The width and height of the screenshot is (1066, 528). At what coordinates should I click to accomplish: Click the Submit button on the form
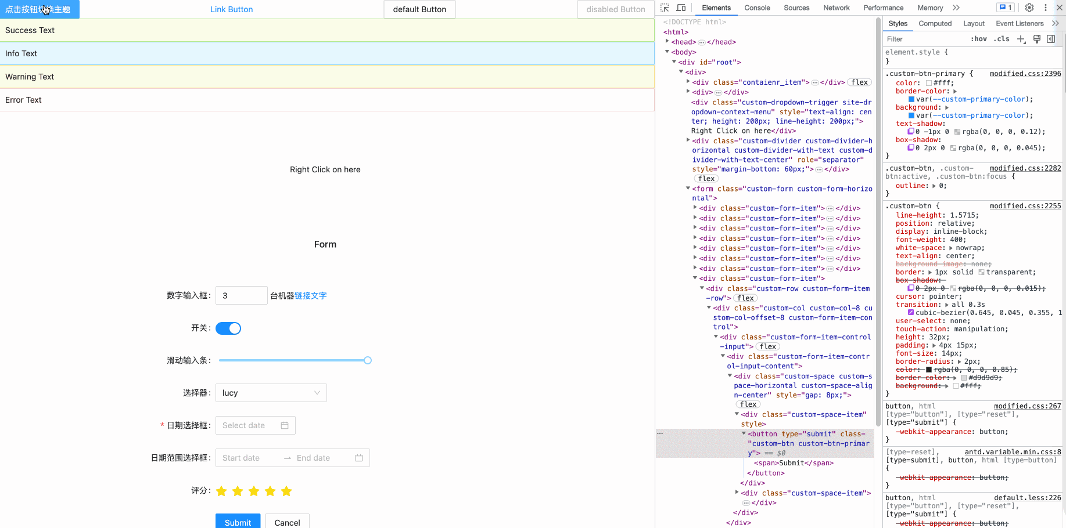click(x=238, y=522)
